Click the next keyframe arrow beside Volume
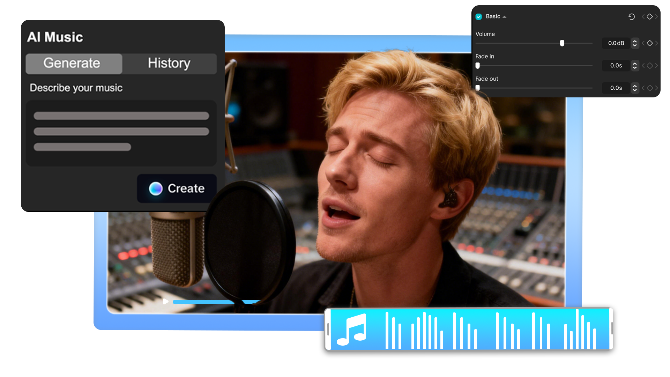The width and height of the screenshot is (670, 377). [657, 43]
